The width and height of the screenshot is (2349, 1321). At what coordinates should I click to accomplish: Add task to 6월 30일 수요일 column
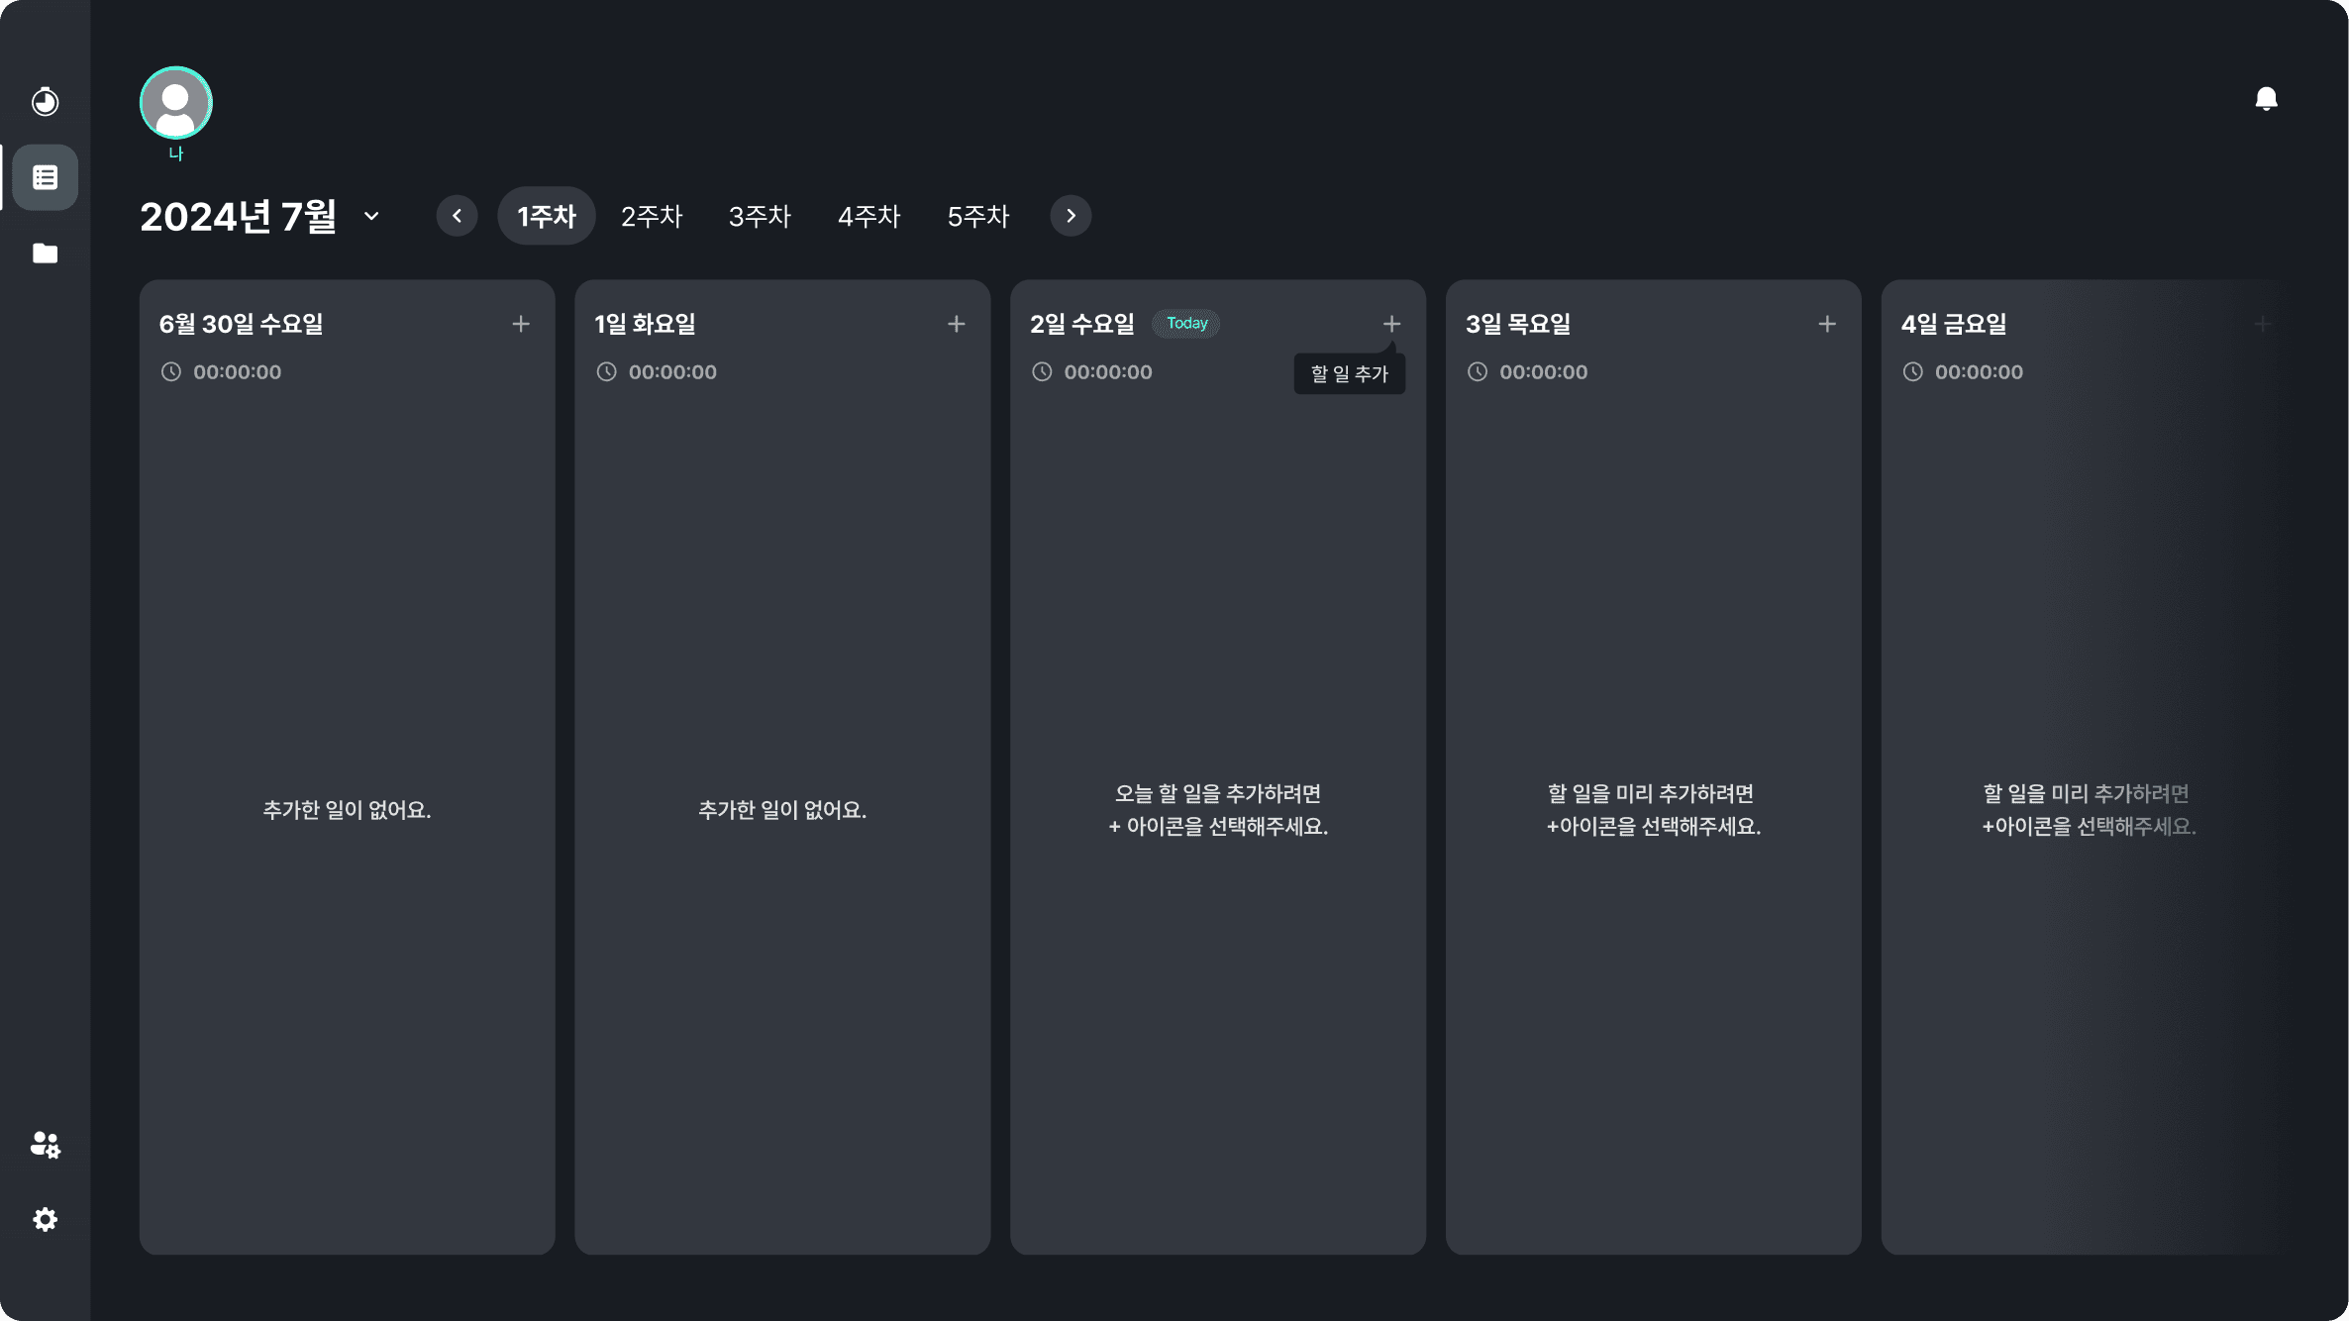[521, 324]
